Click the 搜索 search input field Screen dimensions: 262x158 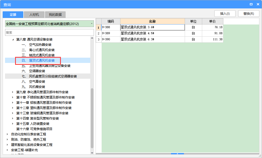point(49,32)
